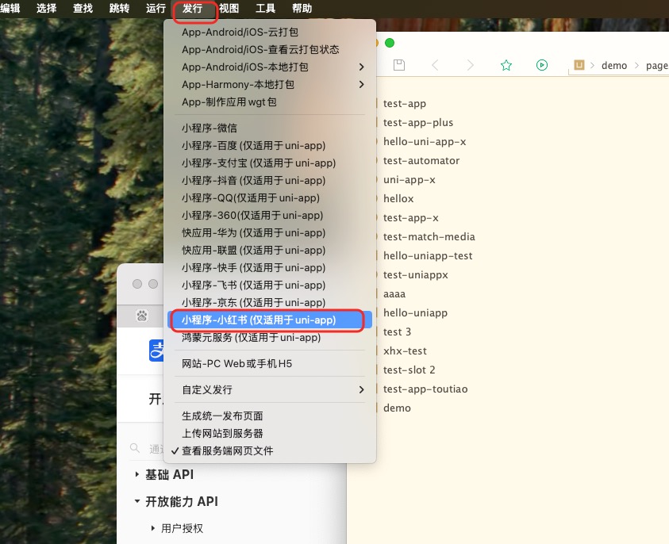Select 快应用-华为 publish option
The height and width of the screenshot is (544, 669).
tap(270, 233)
